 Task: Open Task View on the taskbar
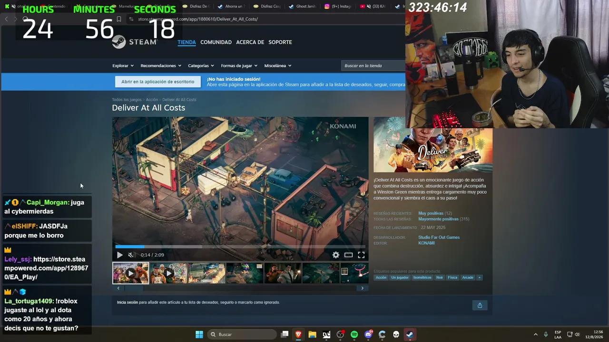(285, 334)
